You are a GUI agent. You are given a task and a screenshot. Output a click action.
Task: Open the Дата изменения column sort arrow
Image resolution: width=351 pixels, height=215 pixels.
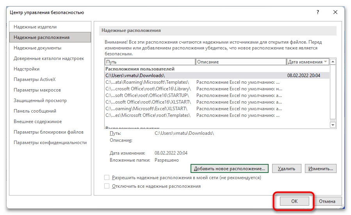[x=326, y=62]
